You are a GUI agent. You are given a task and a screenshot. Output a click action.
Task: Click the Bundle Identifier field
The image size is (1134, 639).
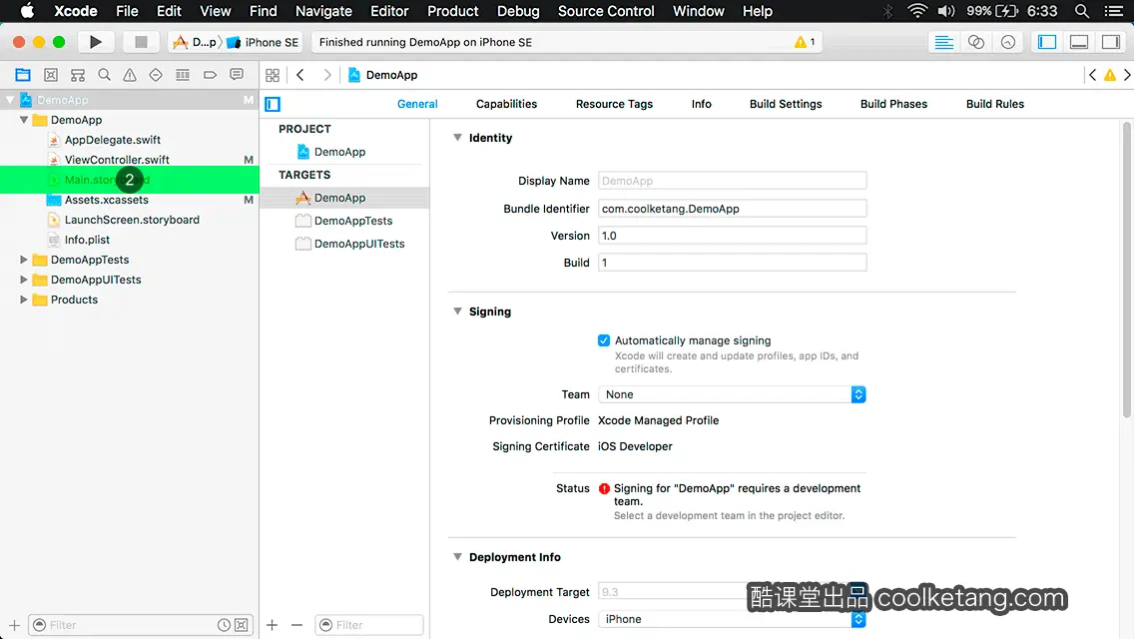(732, 209)
